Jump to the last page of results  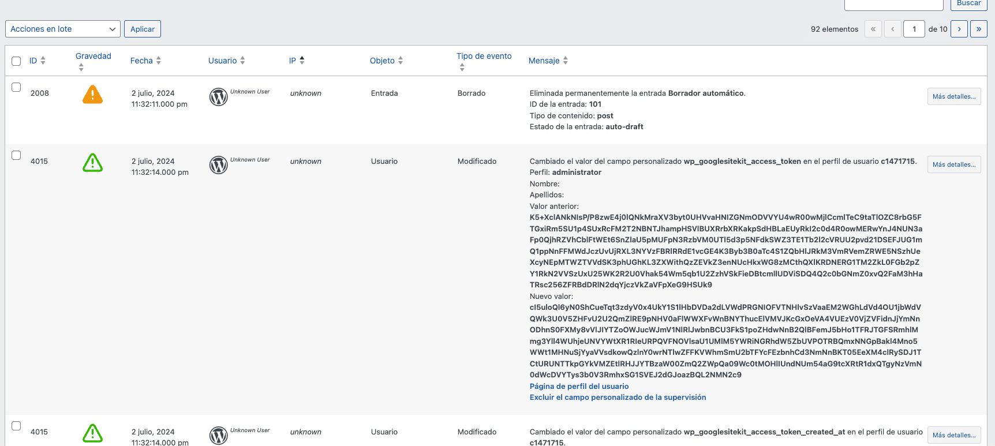coord(978,29)
